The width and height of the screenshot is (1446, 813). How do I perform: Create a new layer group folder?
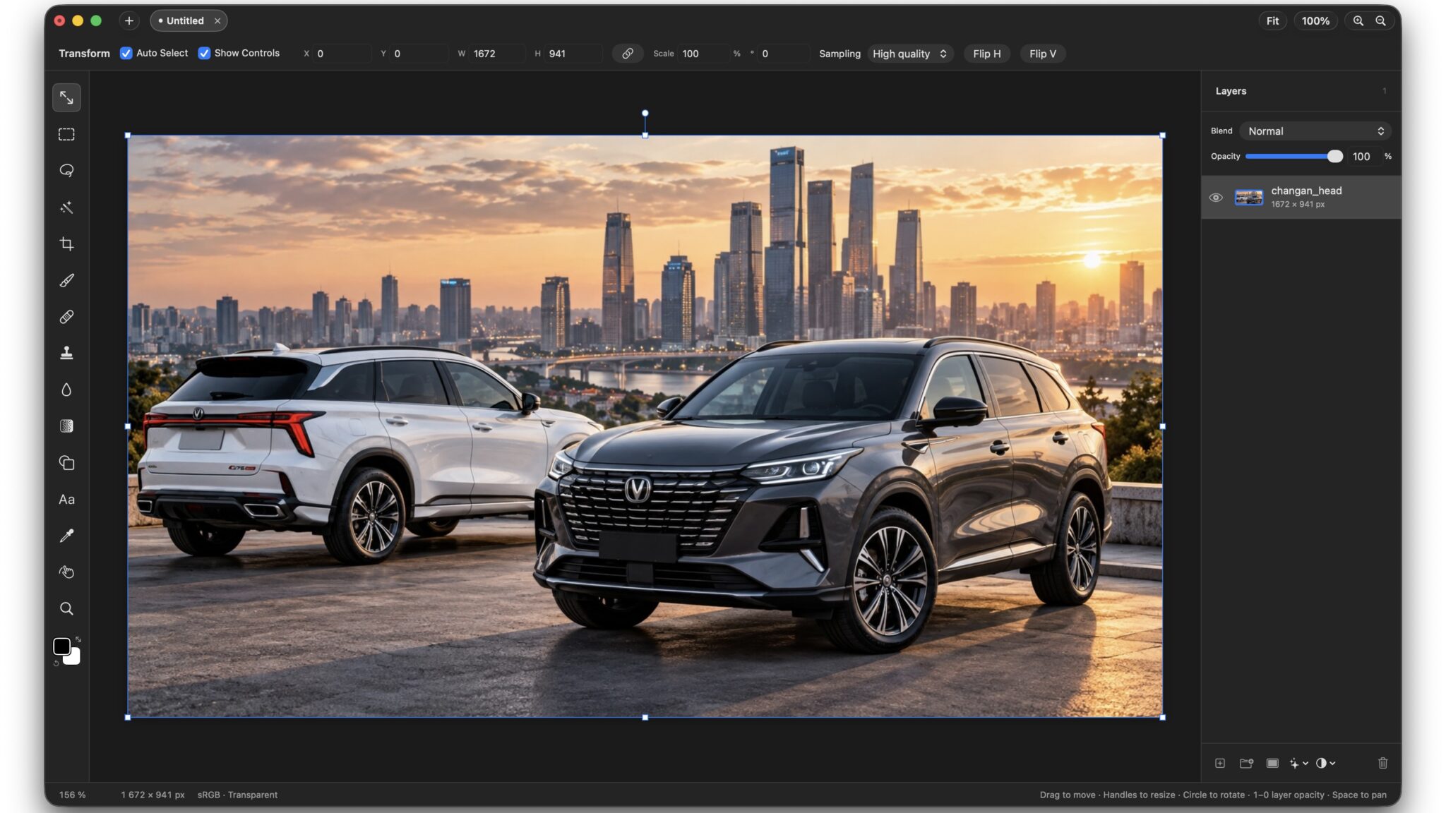(x=1246, y=763)
